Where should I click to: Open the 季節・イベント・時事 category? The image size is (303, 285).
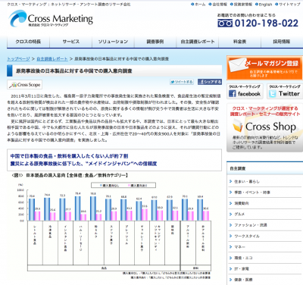(x=252, y=193)
